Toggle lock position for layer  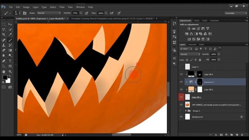[196, 60]
